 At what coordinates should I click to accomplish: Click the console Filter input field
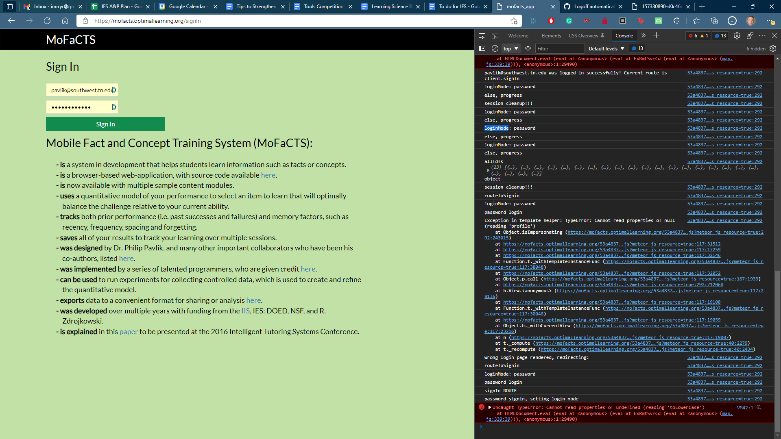click(560, 48)
